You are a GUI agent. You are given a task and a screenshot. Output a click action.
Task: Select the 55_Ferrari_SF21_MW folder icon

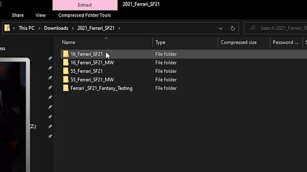66,80
